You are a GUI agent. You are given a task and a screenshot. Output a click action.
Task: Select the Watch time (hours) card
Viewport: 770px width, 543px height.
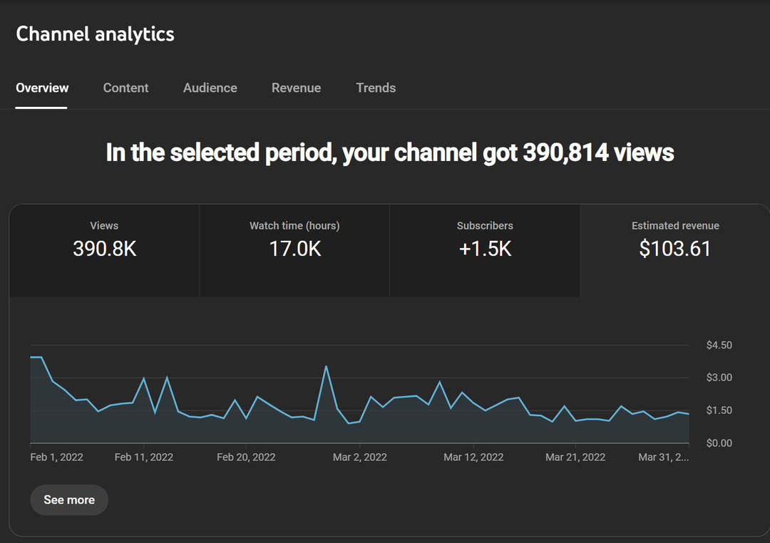point(294,249)
